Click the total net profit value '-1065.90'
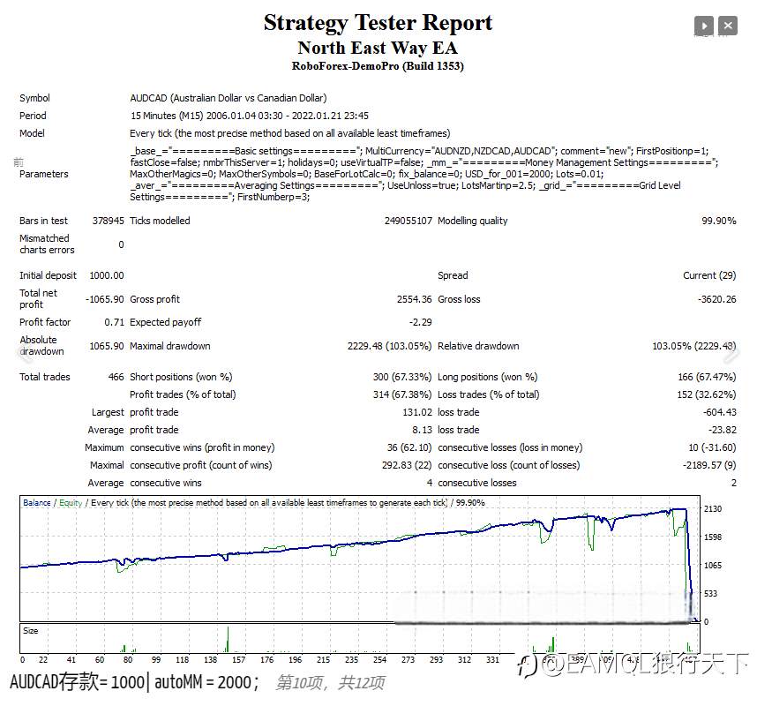Image resolution: width=757 pixels, height=706 pixels. click(x=105, y=299)
